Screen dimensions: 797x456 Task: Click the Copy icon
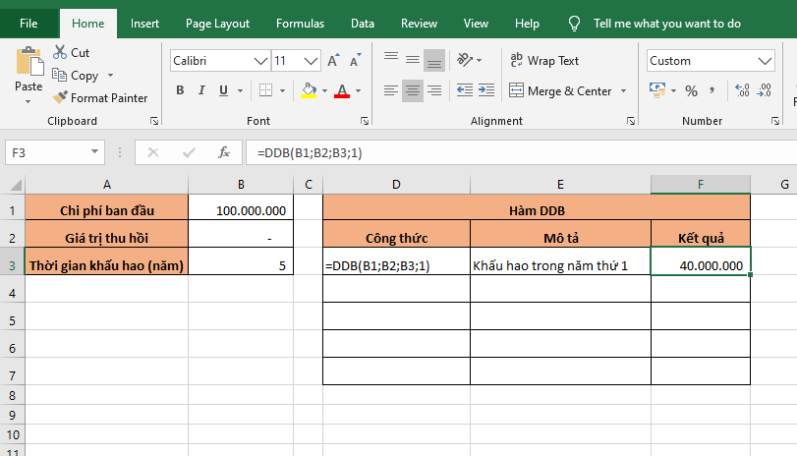coord(60,76)
